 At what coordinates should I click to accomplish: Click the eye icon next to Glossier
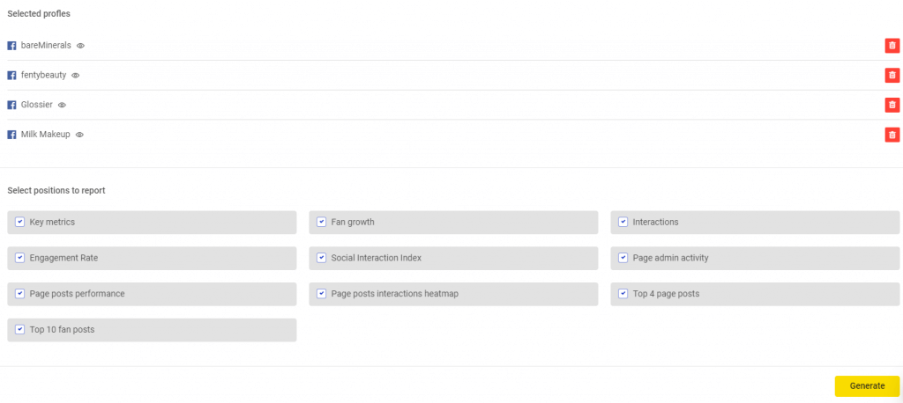(62, 106)
